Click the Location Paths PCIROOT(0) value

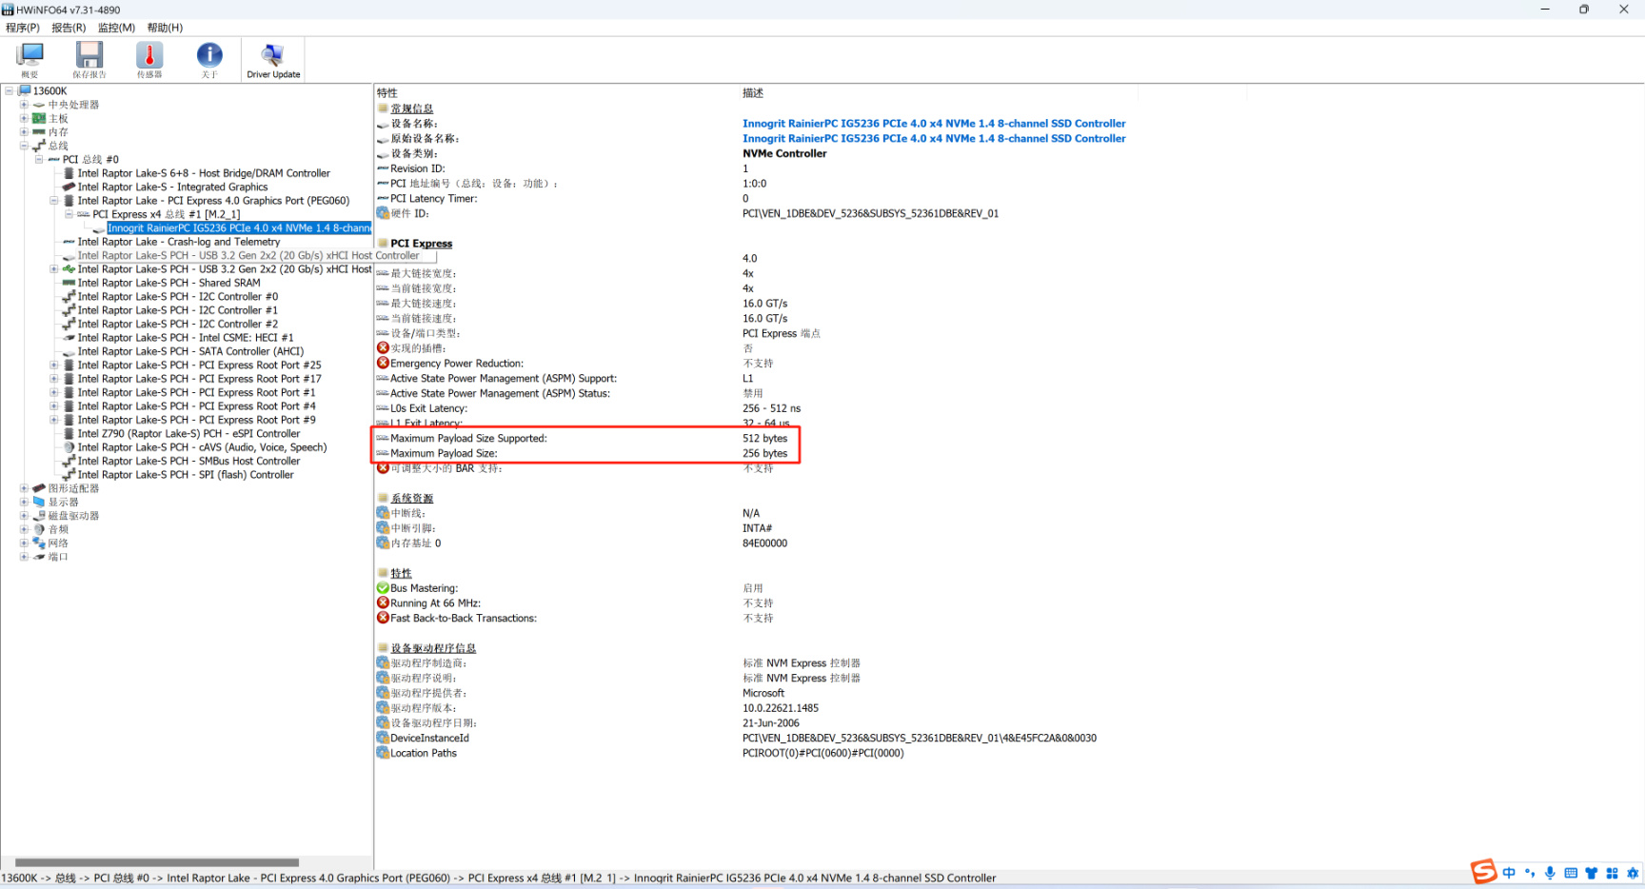pos(823,754)
